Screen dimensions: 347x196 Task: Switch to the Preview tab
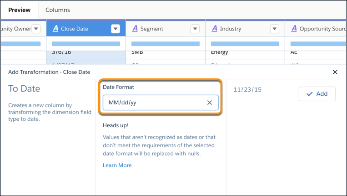click(x=19, y=10)
